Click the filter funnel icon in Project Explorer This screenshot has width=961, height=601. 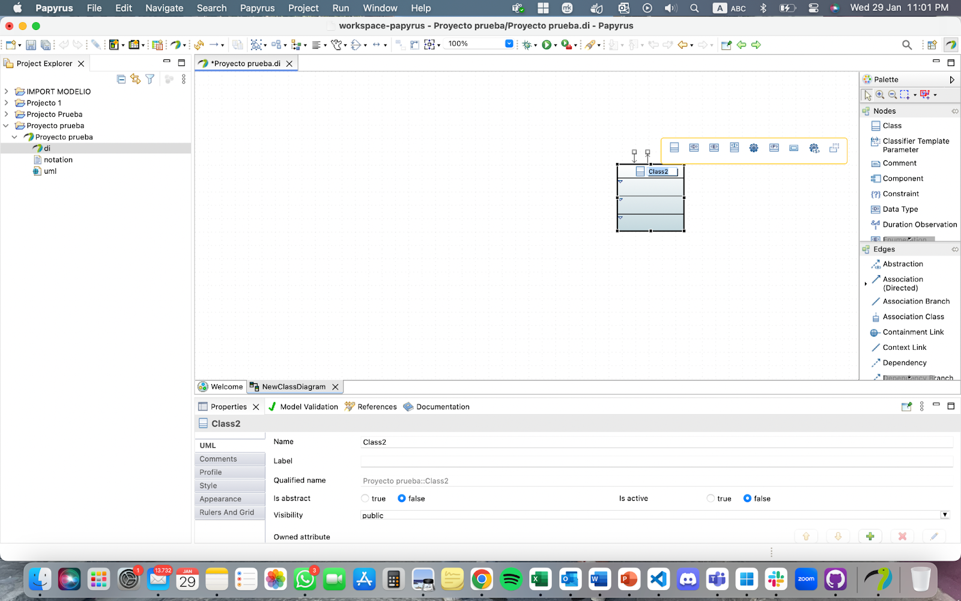[x=150, y=79]
